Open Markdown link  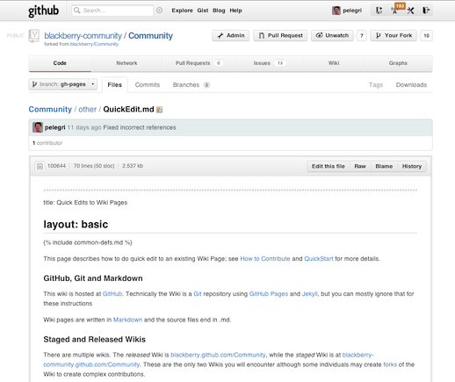pyautogui.click(x=127, y=320)
